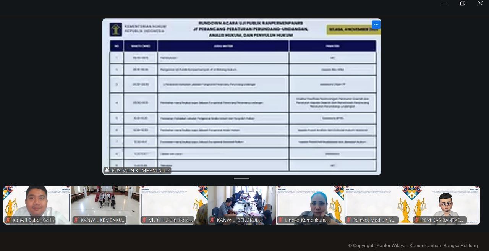Click the muted mic icon on KANWIL BENGKUL tile
Viewport: 489px width, 251px height.
[212, 220]
